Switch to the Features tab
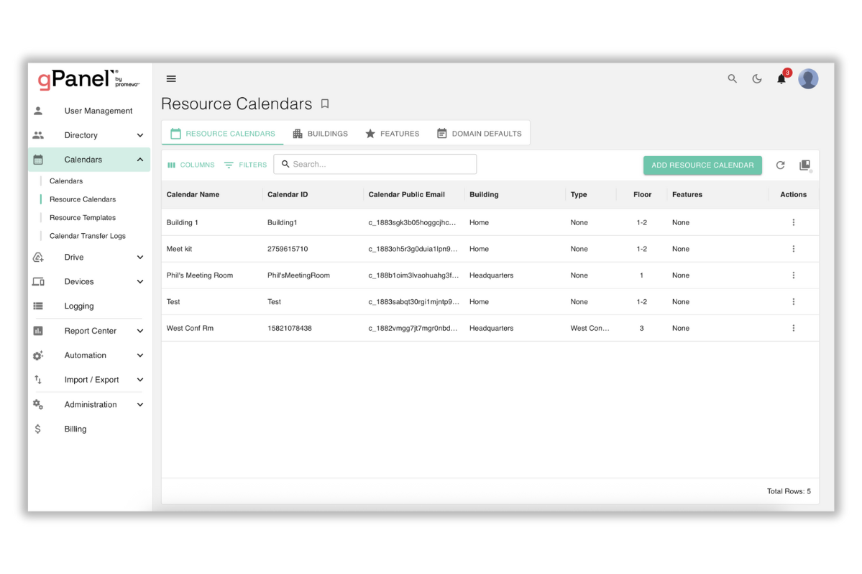Screen dimensions: 862x574 393,134
